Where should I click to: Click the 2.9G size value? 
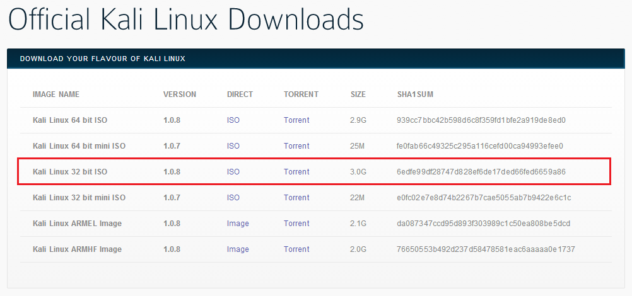[x=358, y=120]
